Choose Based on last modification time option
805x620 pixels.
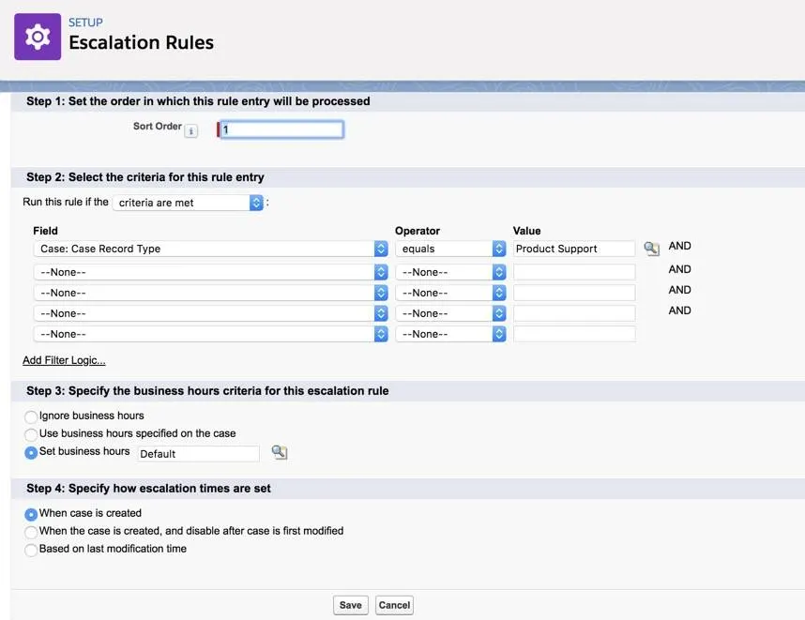click(x=31, y=550)
